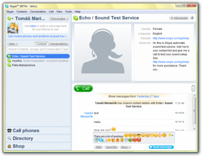Show messages from Yesterday link

click(143, 97)
